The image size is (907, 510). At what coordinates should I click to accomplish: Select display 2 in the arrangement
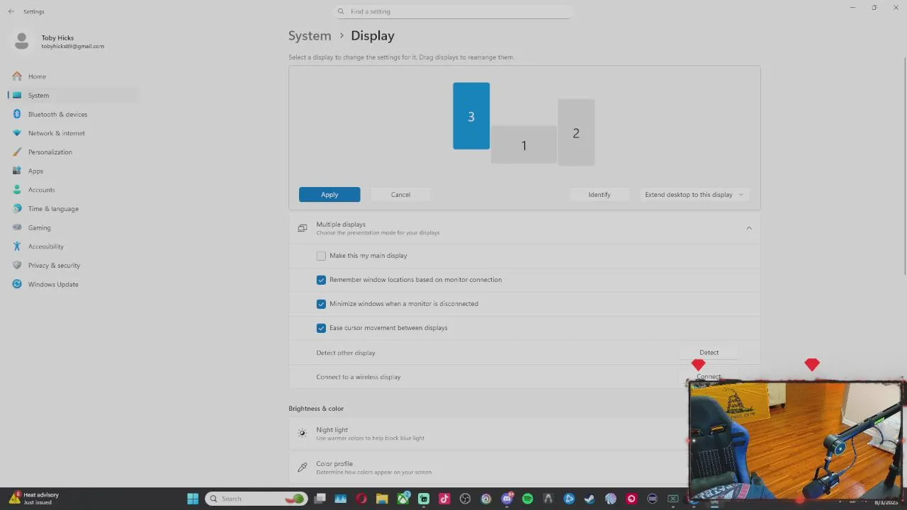576,132
